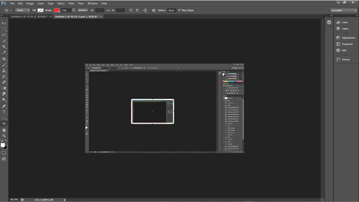Select the Move tool
The height and width of the screenshot is (202, 359).
[x=4, y=23]
